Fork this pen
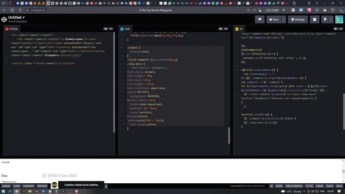Image resolution: width=345 pixels, height=194 pixels. click(x=309, y=186)
